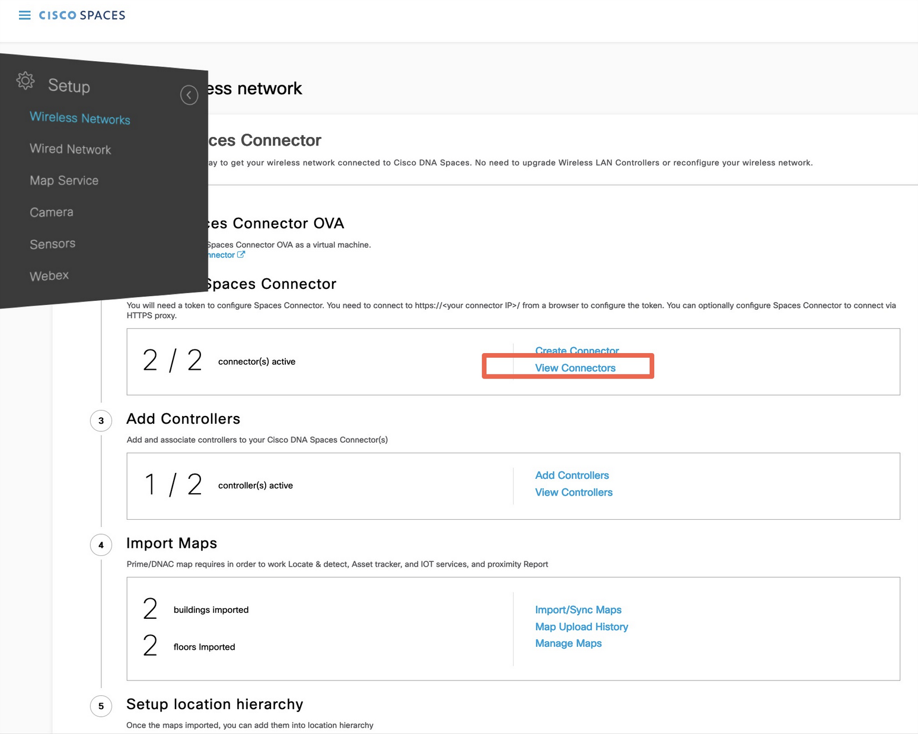Select Sensors in the sidebar
918x734 pixels.
[53, 244]
